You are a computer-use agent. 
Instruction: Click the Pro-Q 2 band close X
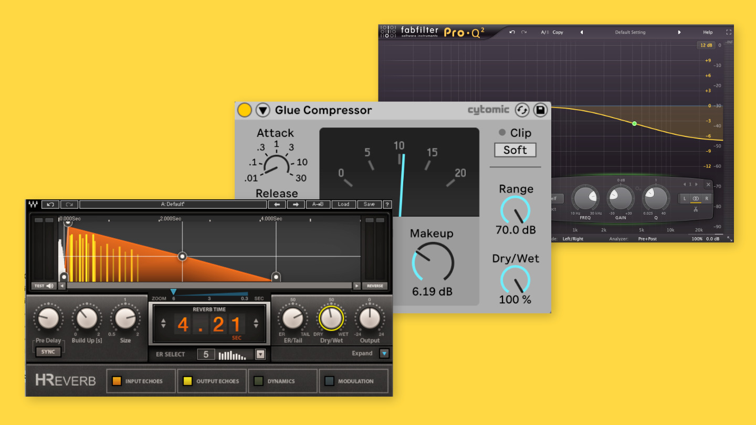[708, 185]
